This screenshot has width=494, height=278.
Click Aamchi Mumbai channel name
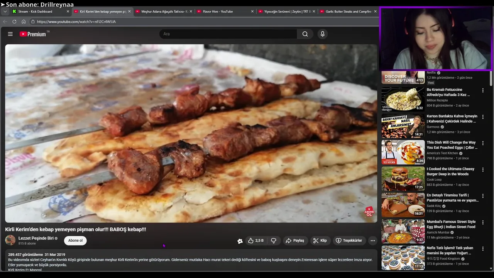[x=438, y=232]
